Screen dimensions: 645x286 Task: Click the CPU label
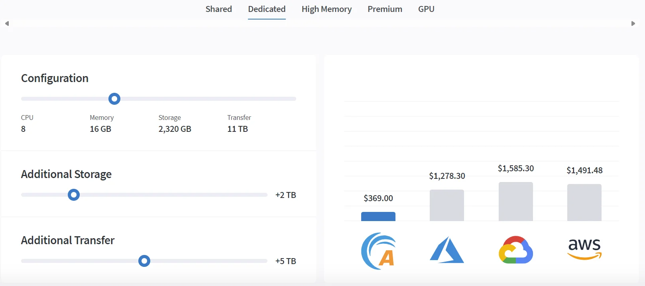click(x=27, y=118)
